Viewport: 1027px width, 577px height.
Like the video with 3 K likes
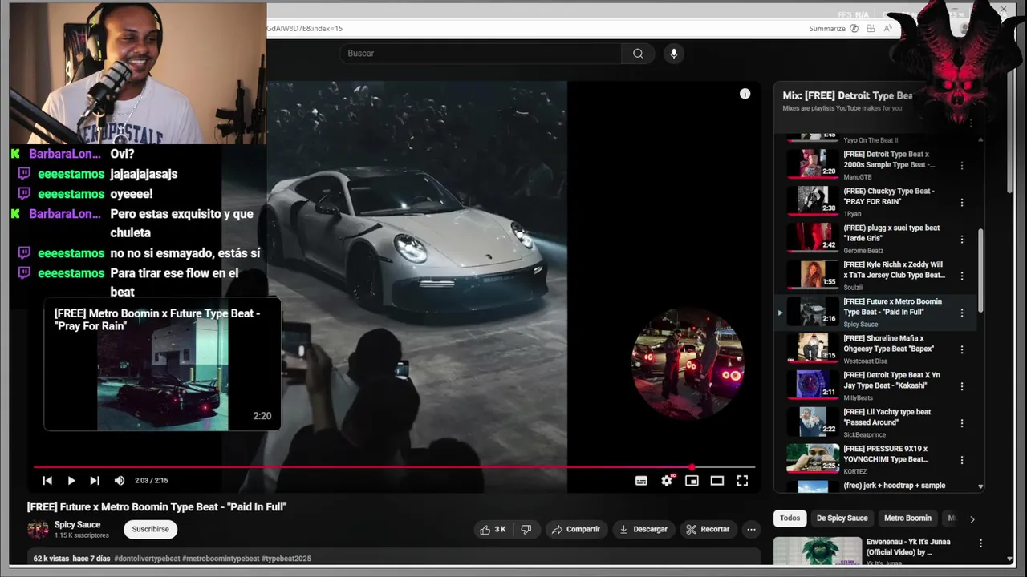pyautogui.click(x=493, y=529)
